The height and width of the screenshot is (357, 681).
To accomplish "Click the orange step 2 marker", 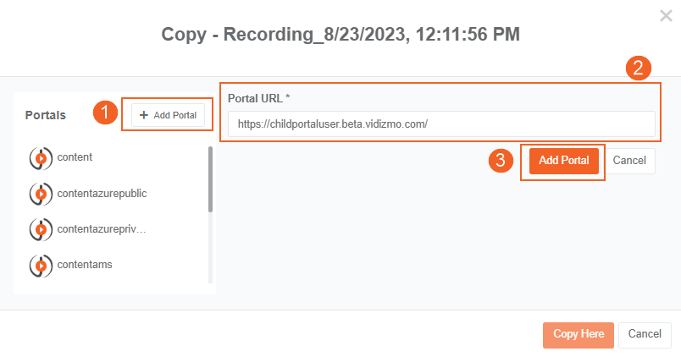I will pyautogui.click(x=640, y=69).
